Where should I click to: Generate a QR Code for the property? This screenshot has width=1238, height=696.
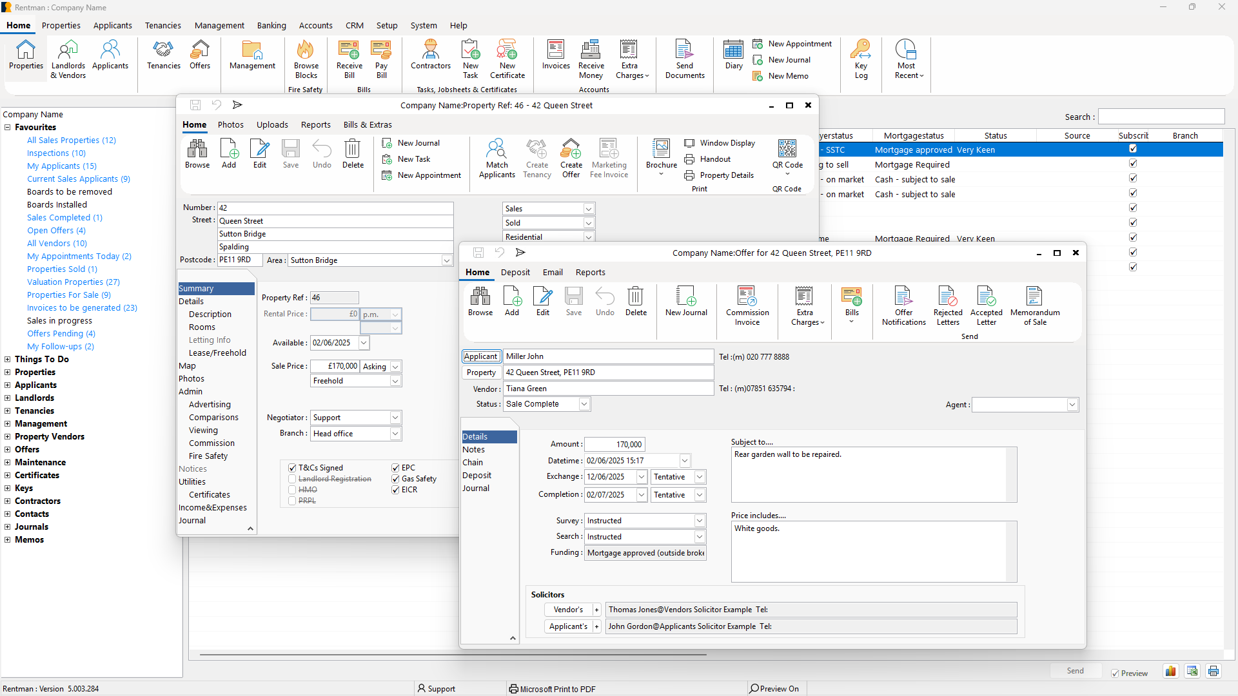(x=787, y=155)
